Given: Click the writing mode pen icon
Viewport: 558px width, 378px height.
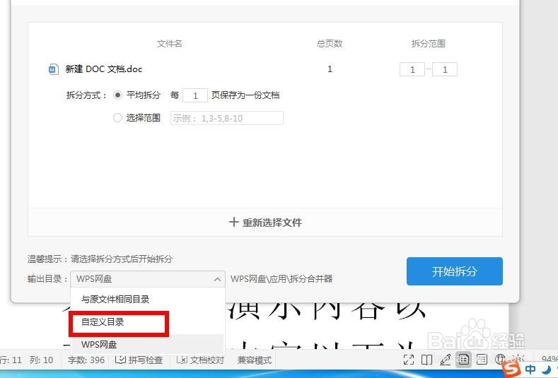Looking at the screenshot, I should click(445, 360).
